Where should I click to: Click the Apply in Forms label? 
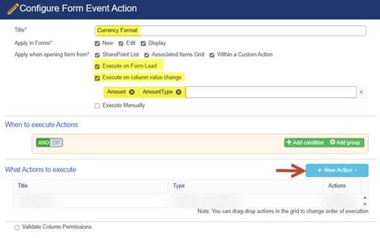coord(34,43)
